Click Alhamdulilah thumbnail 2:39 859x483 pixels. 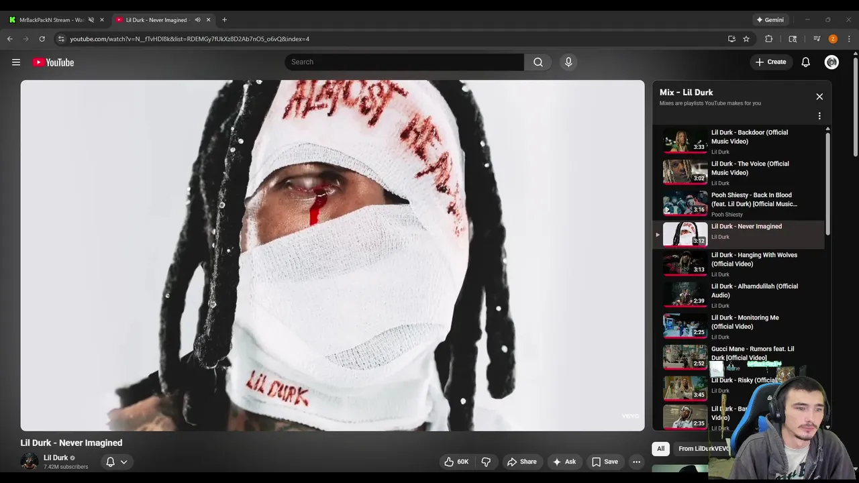click(x=685, y=294)
